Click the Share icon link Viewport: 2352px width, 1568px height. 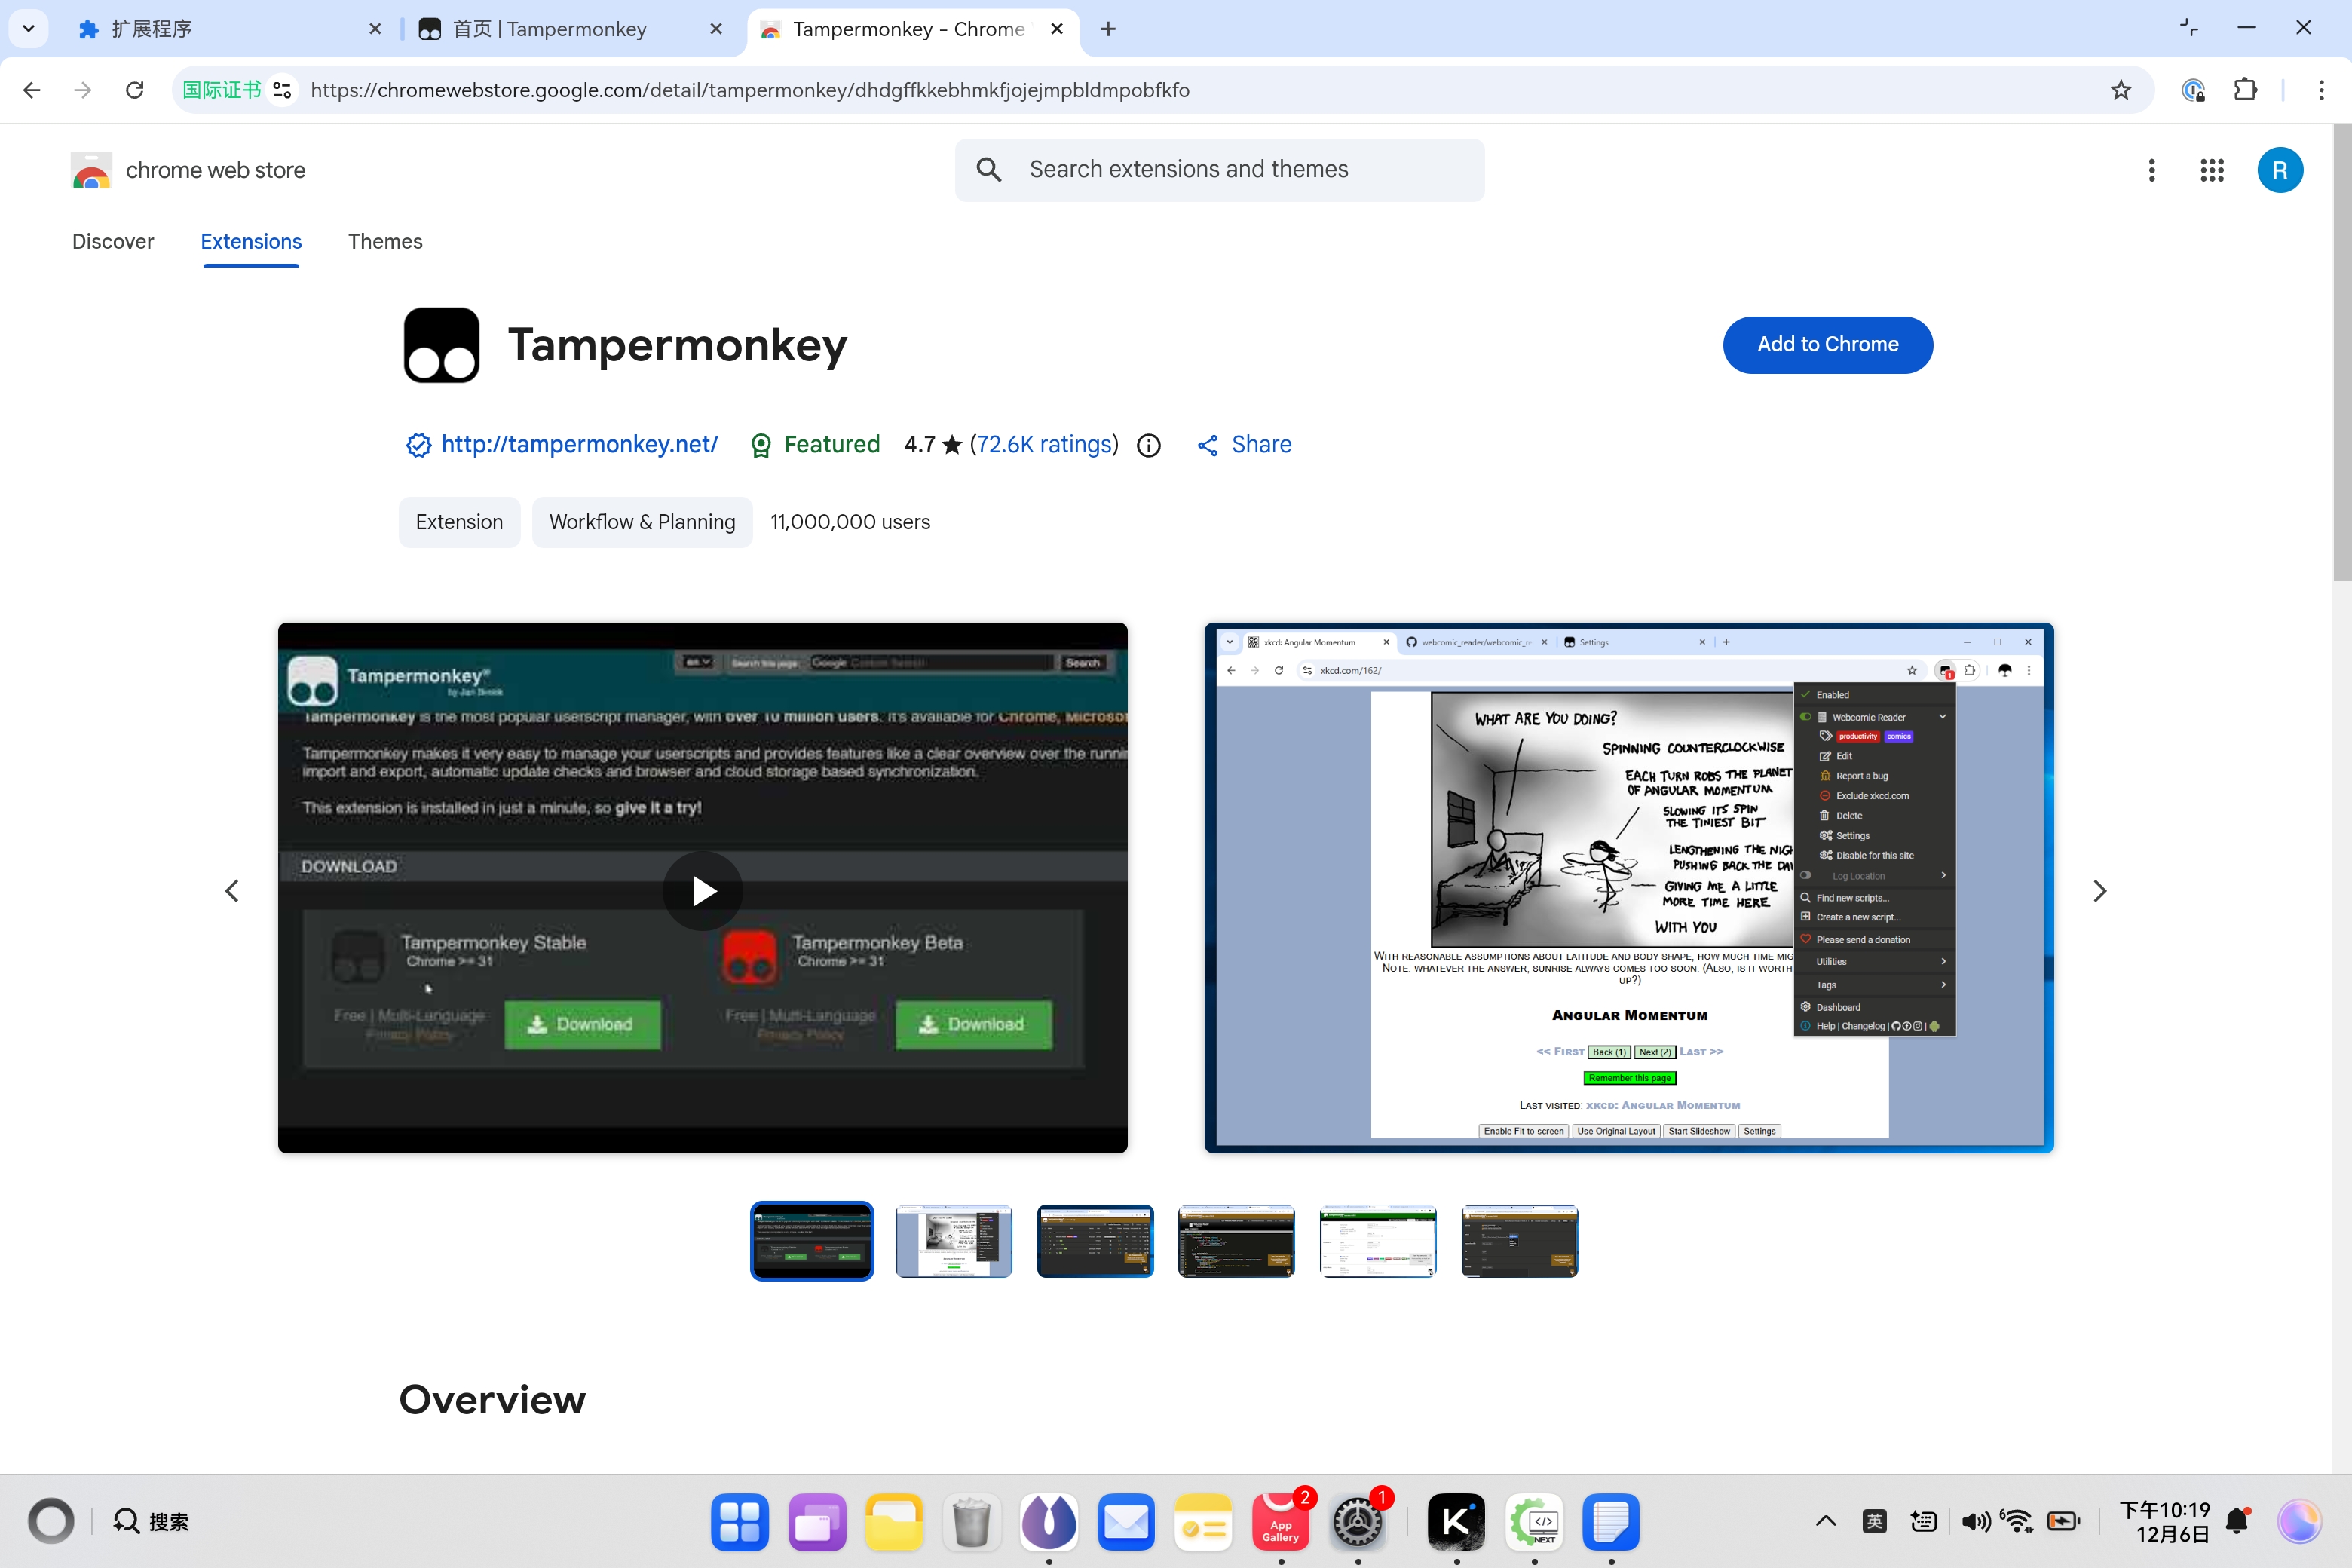tap(1244, 445)
